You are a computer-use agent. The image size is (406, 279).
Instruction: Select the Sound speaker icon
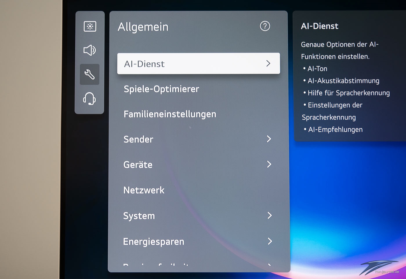coord(90,50)
